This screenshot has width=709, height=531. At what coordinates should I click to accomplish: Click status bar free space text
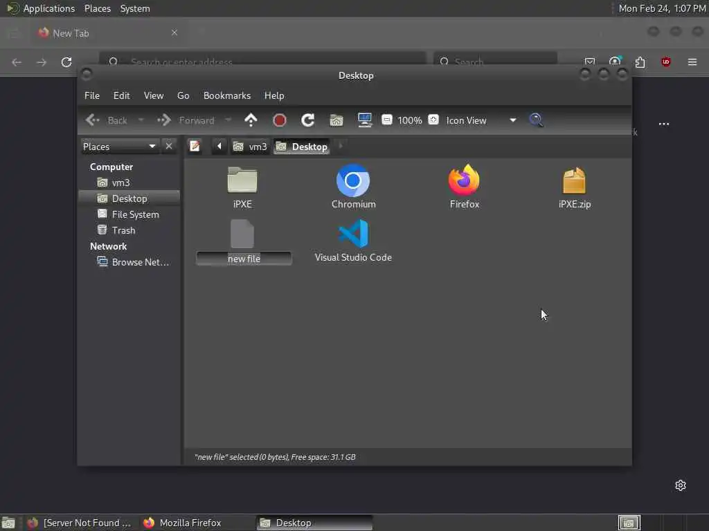point(323,457)
